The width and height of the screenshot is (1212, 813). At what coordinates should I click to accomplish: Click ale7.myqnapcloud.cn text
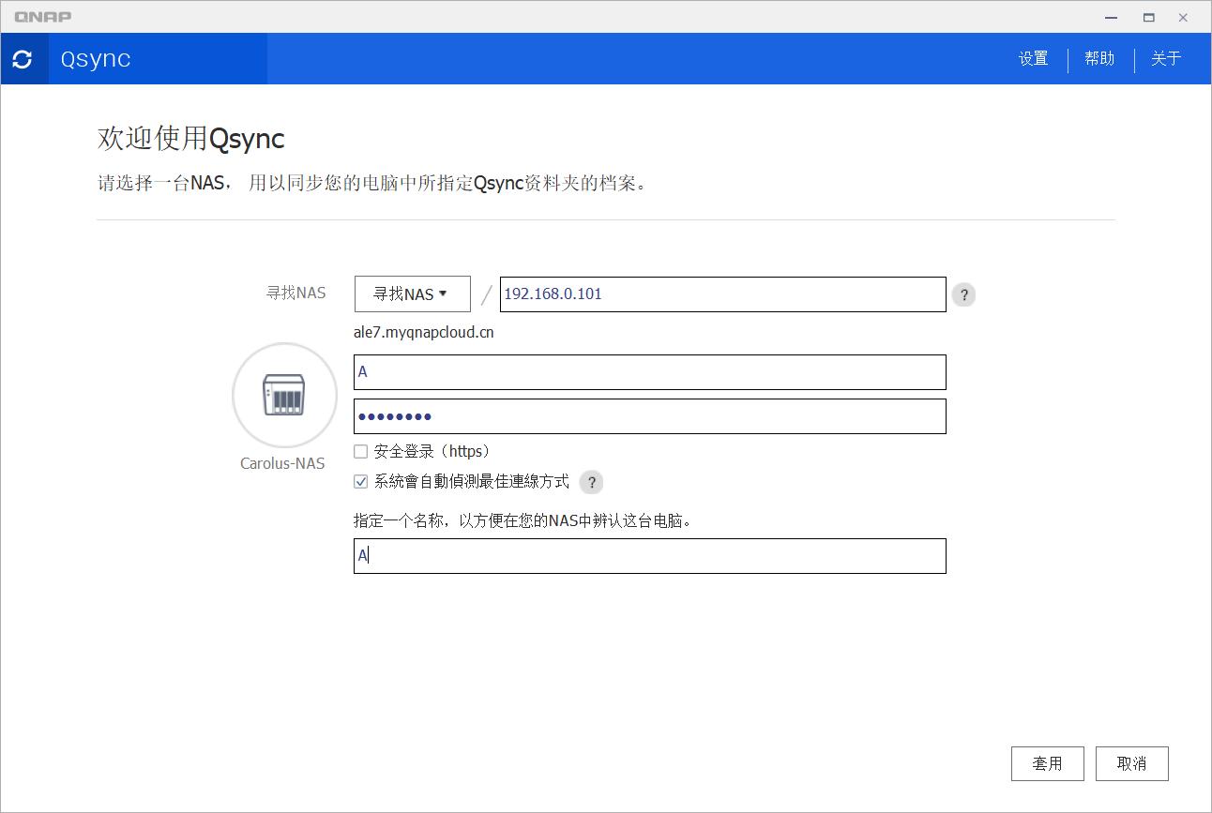pyautogui.click(x=424, y=332)
